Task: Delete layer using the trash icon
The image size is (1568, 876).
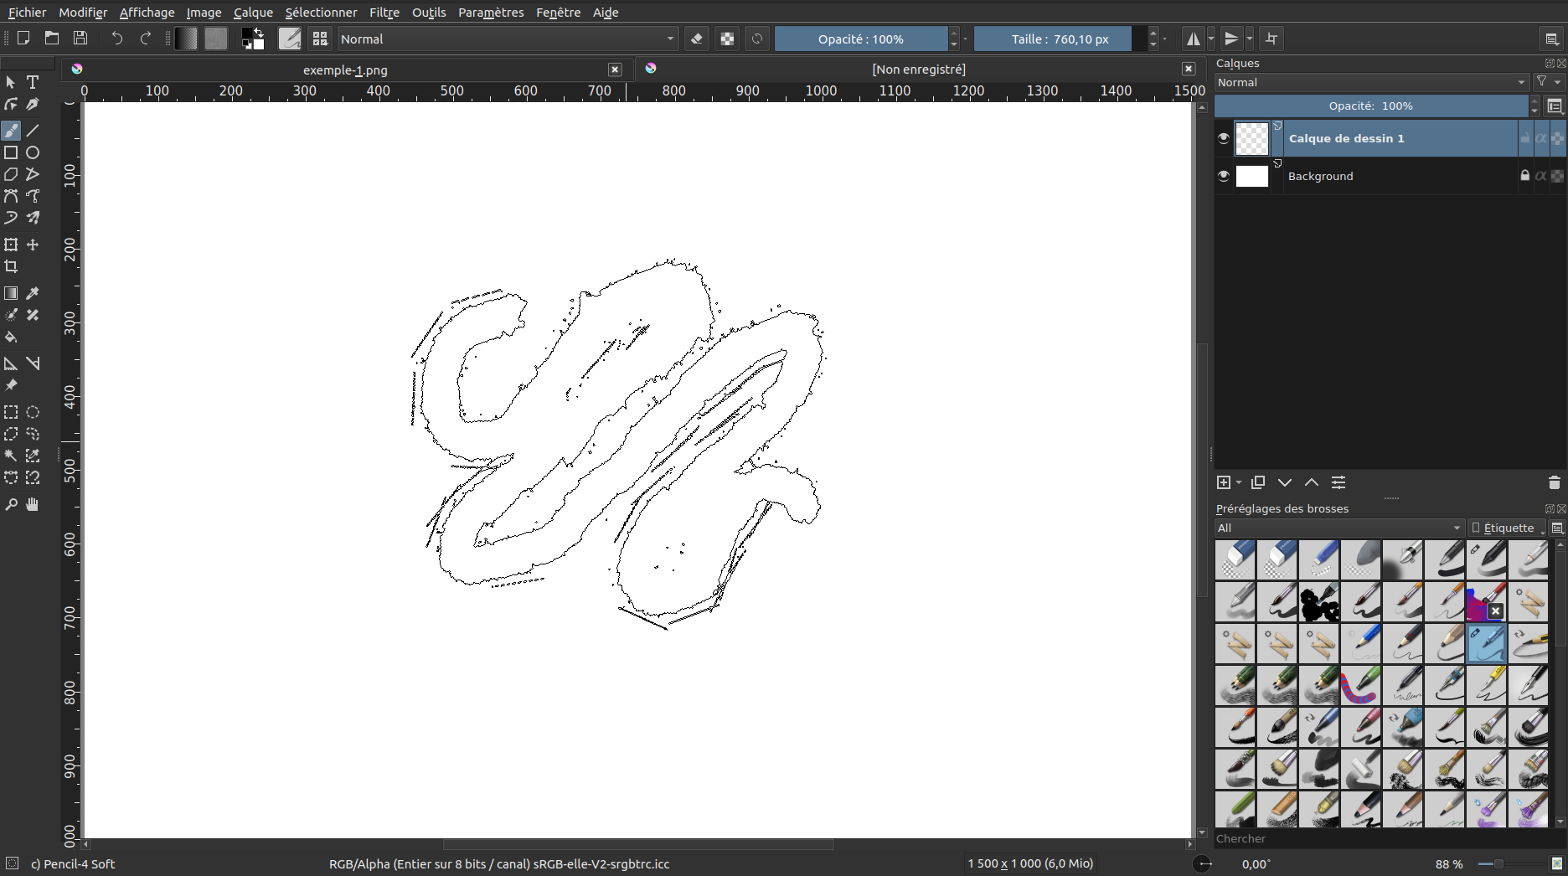Action: coord(1554,482)
